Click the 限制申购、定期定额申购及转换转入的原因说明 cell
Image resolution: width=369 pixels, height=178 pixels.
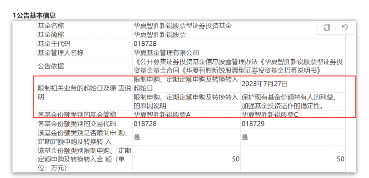point(187,101)
